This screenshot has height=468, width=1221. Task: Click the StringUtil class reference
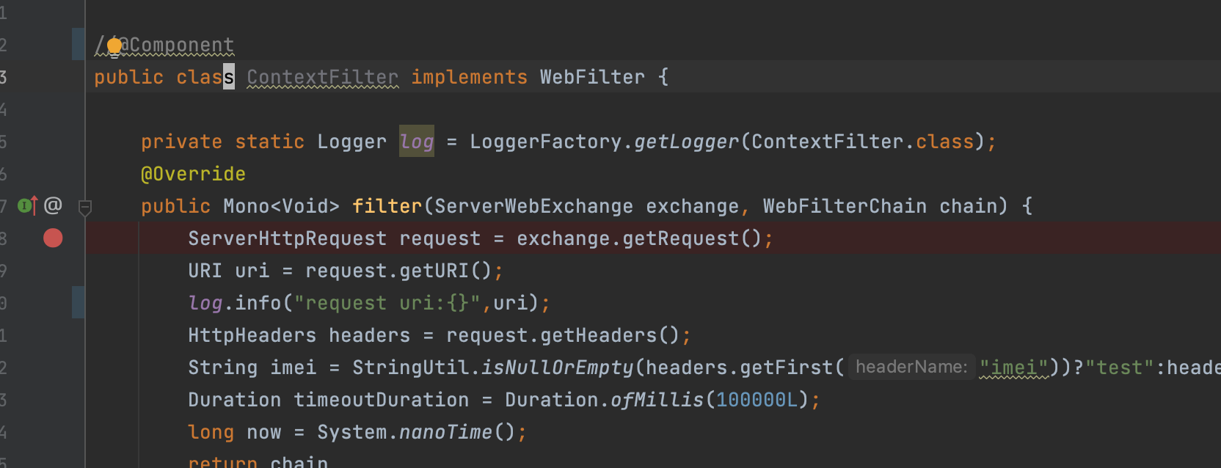[x=411, y=368]
